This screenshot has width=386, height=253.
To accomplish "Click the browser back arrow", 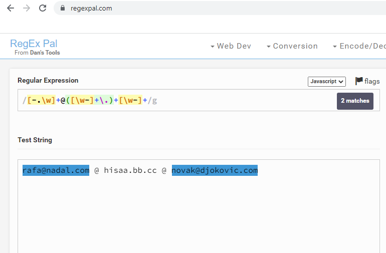I will (x=11, y=8).
